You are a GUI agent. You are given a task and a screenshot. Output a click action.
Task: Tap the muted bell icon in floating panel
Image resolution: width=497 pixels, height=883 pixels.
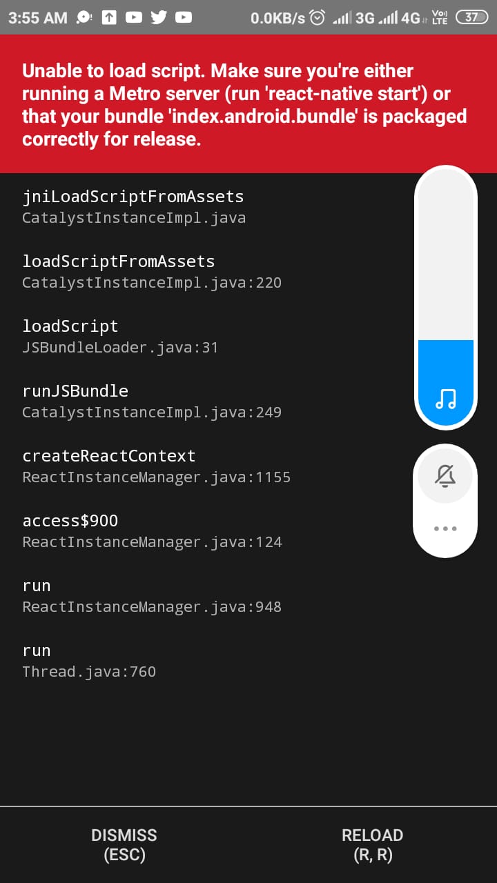click(445, 475)
